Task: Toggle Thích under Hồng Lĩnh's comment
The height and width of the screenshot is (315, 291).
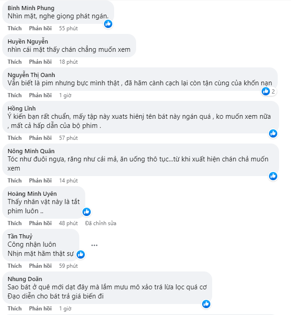Action: 15,138
